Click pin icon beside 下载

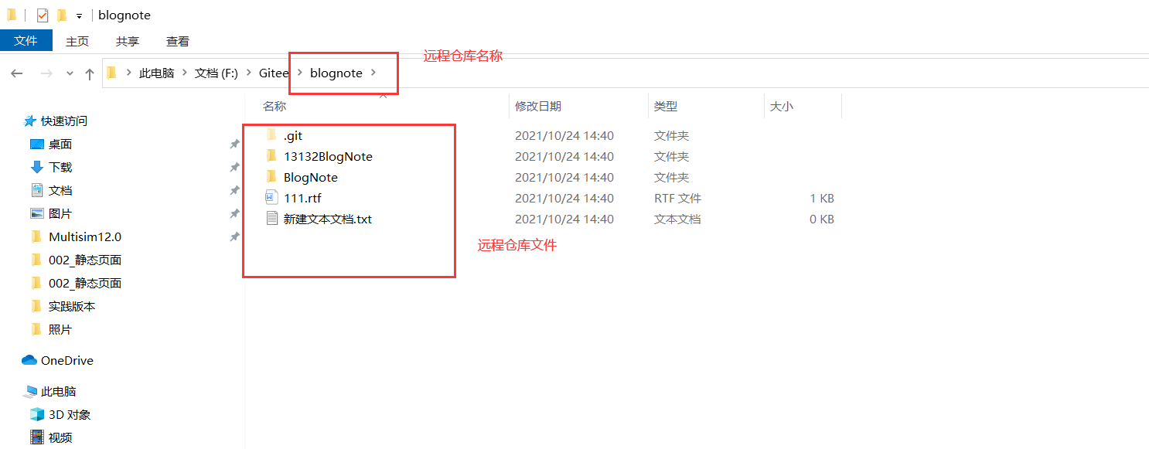(x=234, y=167)
